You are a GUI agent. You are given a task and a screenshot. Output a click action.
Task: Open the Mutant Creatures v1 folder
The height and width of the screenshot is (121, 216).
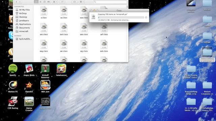click(x=207, y=85)
